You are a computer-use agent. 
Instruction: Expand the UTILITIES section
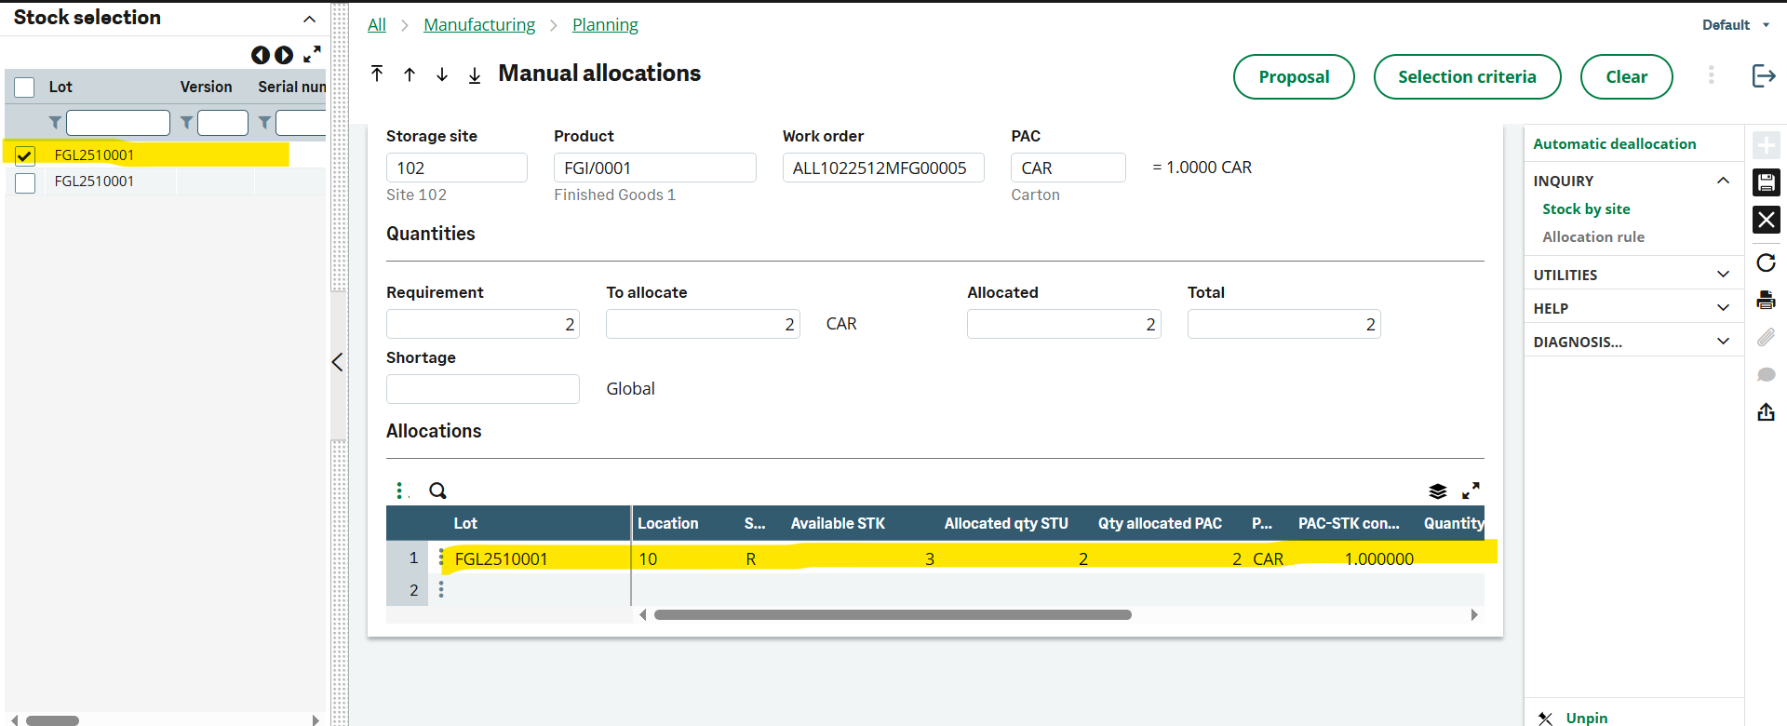[1723, 275]
